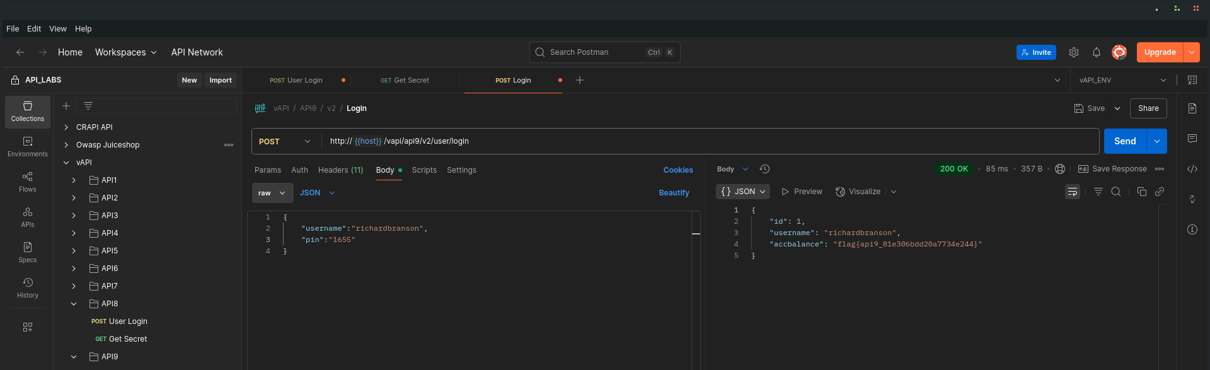Screen dimensions: 1210x370
Task: Go back with the left arrow
Action: tap(20, 52)
